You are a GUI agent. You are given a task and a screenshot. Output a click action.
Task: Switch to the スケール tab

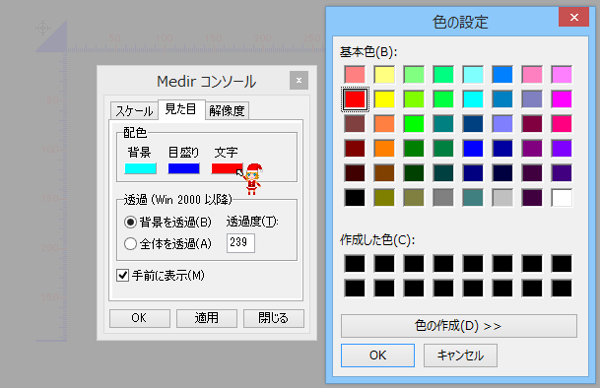tap(134, 111)
